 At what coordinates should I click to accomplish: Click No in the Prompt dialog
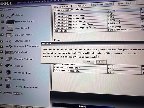[101, 62]
